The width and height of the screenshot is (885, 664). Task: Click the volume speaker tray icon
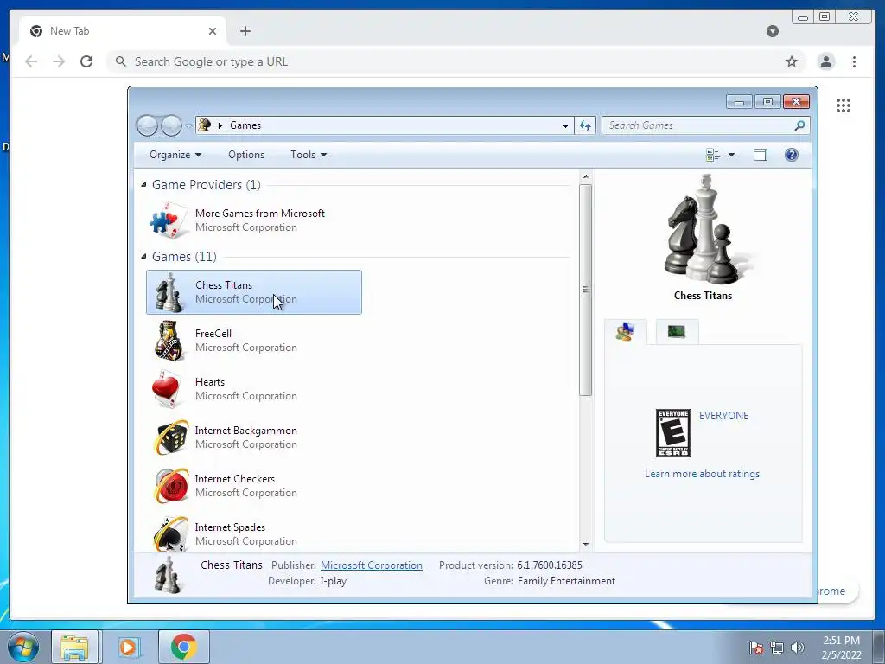[798, 648]
